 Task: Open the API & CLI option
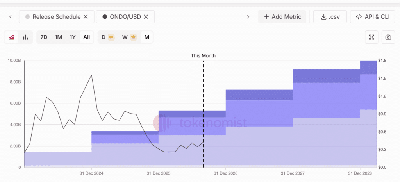click(x=372, y=17)
